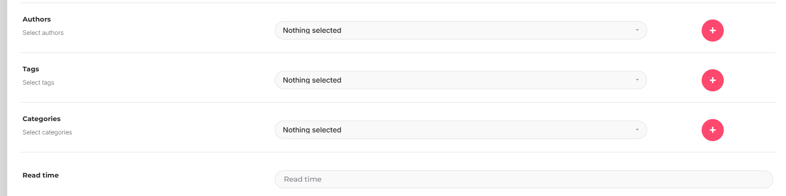The width and height of the screenshot is (786, 196).
Task: Click the Read time field label
Action: pos(41,175)
